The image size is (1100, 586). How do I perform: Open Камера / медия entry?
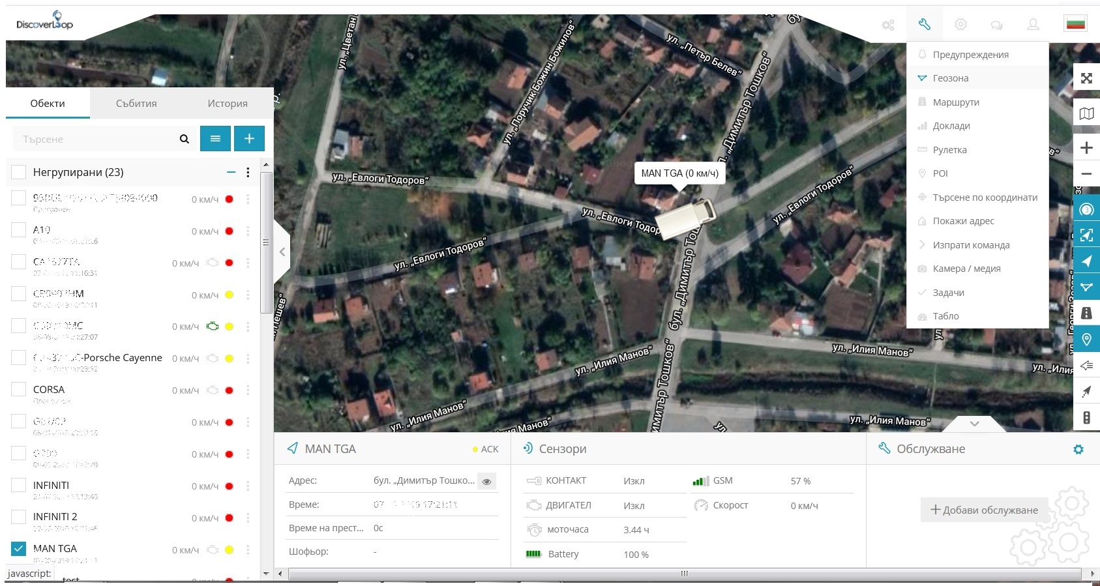[x=977, y=269]
